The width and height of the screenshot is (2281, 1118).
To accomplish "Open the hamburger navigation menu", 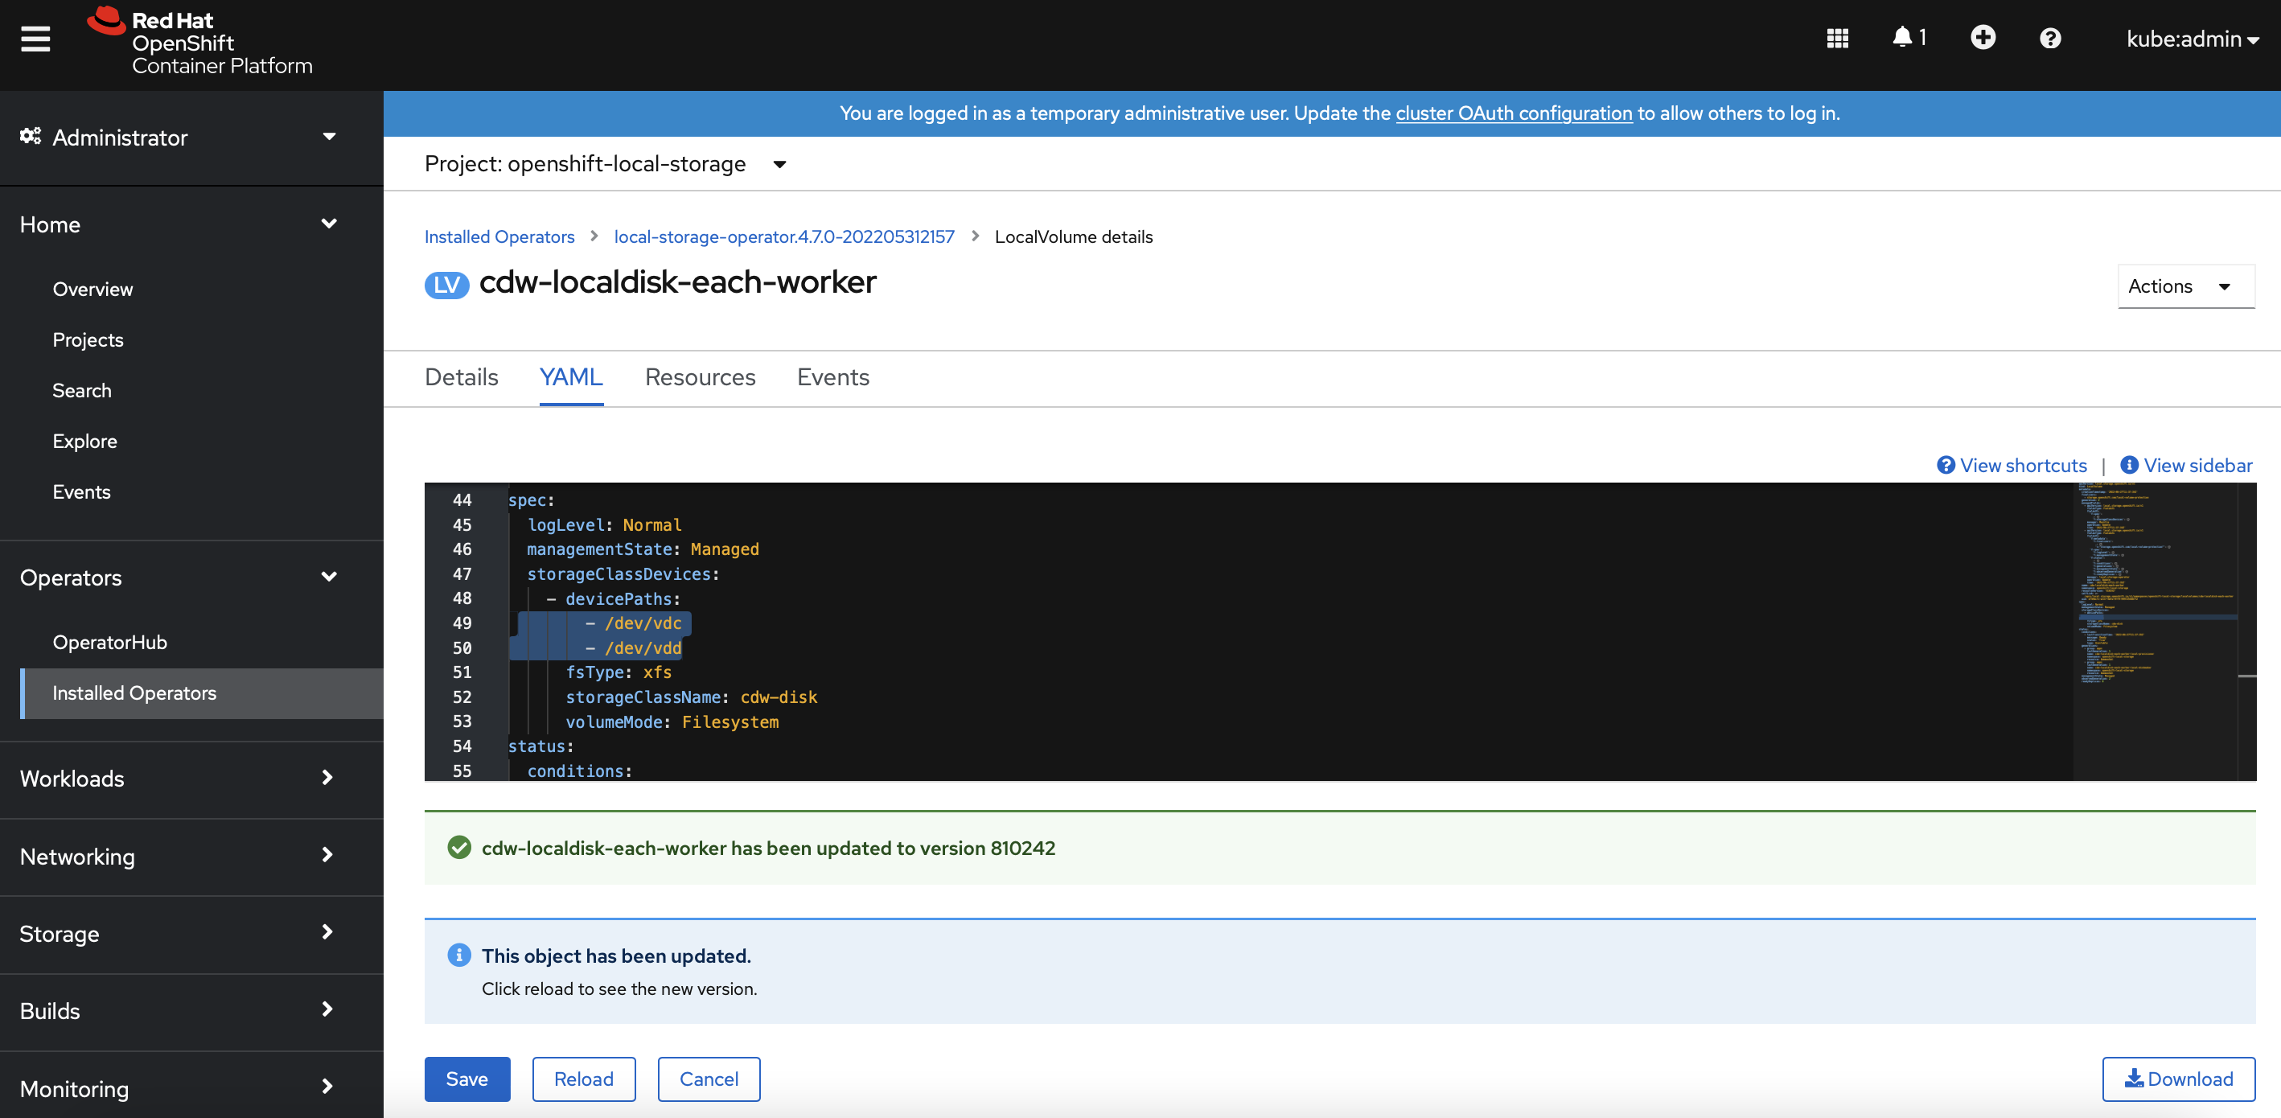I will pyautogui.click(x=35, y=39).
